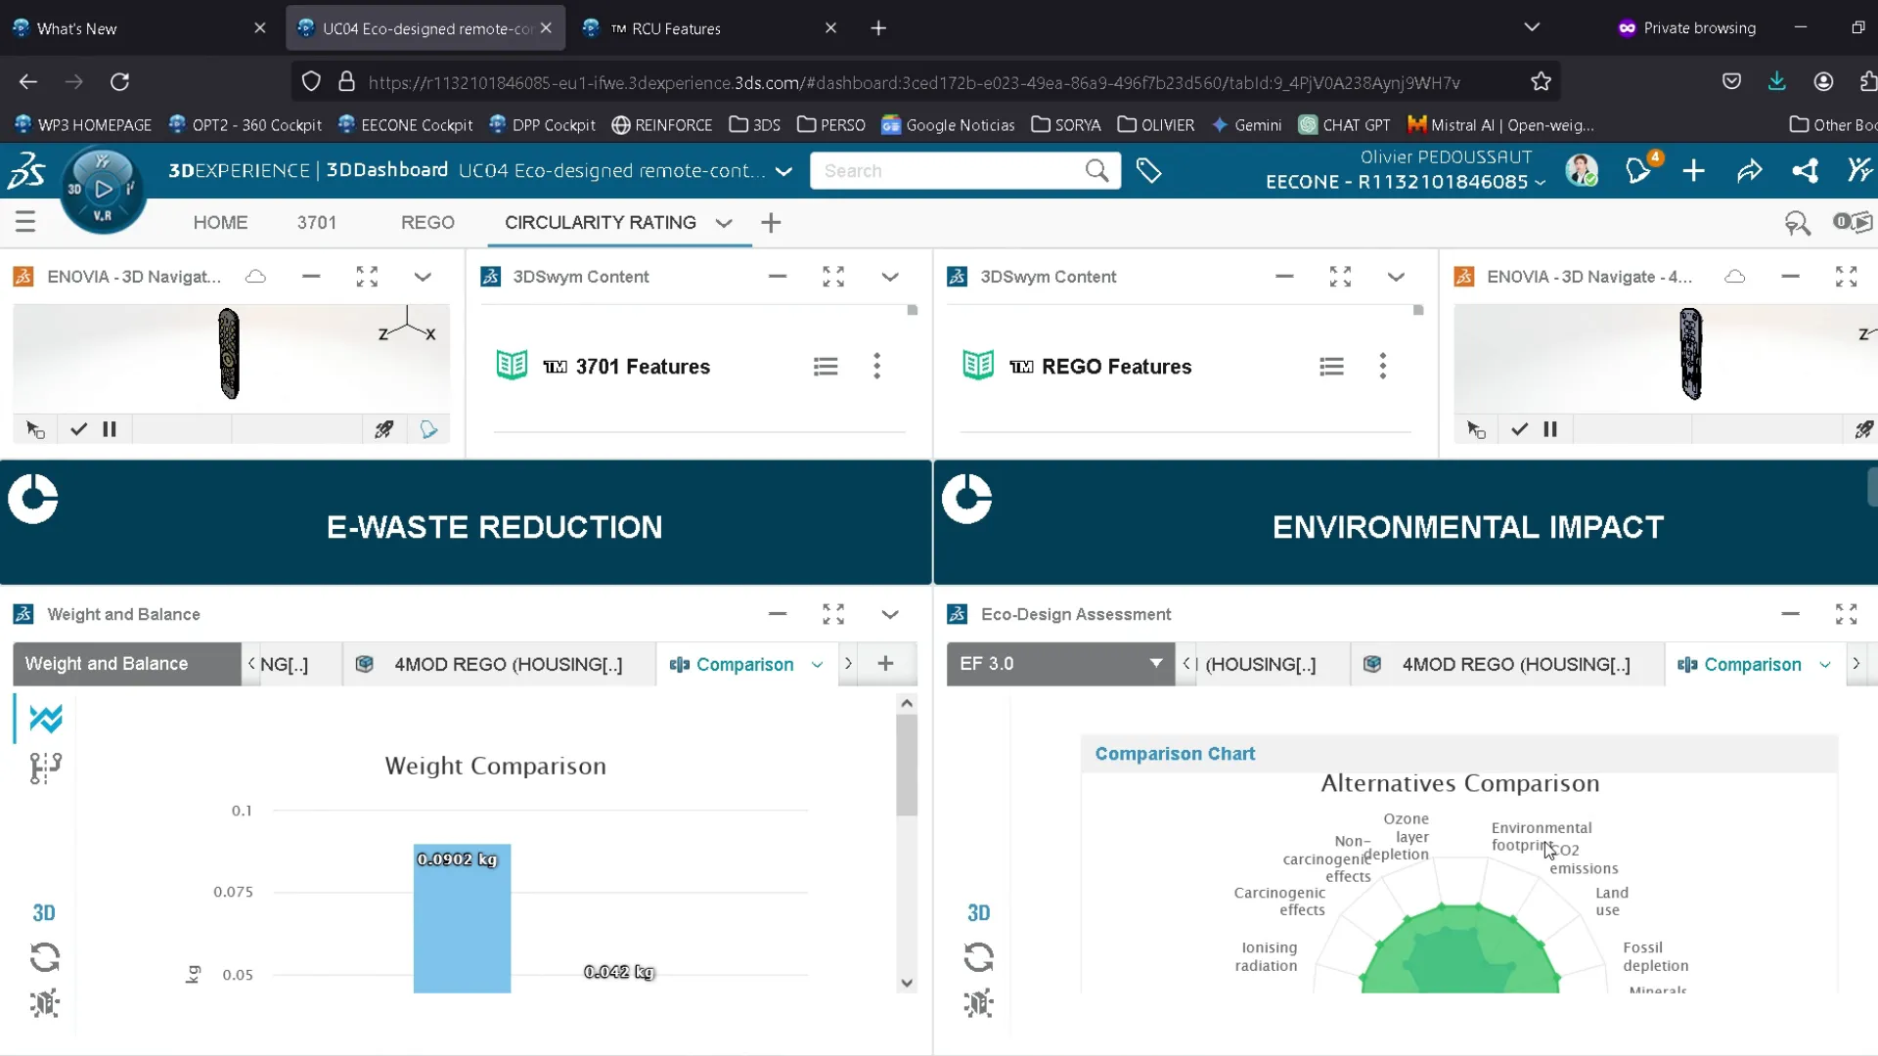The width and height of the screenshot is (1878, 1056).
Task: Click the search magnifier icon
Action: click(1096, 170)
